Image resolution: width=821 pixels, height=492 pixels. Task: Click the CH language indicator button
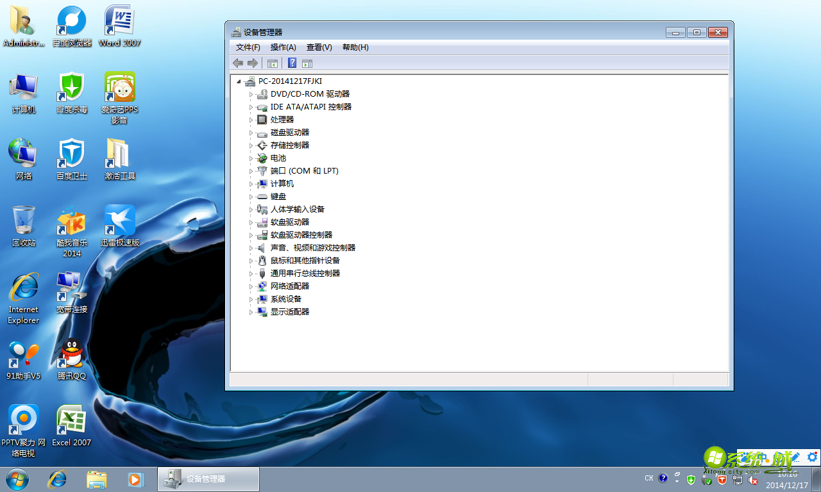(x=648, y=478)
